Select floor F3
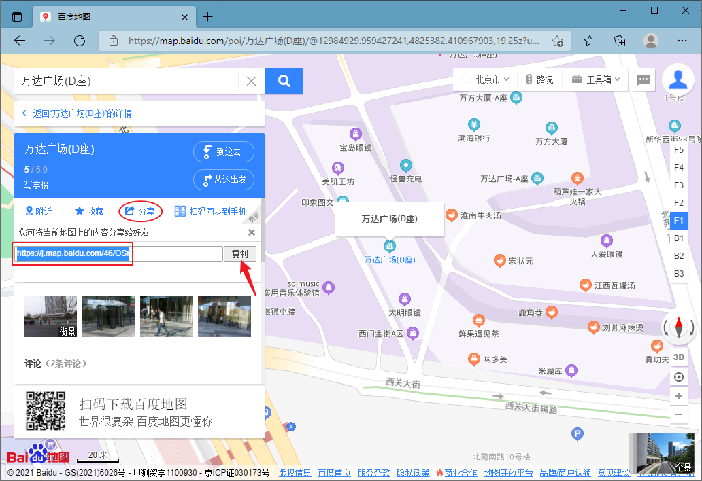This screenshot has height=481, width=702. 679,185
